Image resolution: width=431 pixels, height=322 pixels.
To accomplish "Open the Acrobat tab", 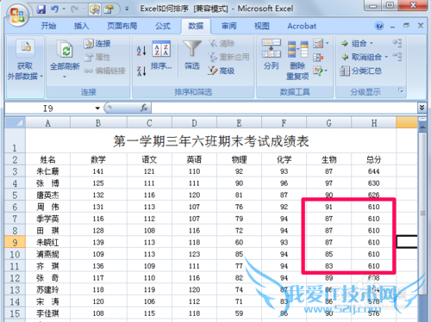I will (x=302, y=26).
